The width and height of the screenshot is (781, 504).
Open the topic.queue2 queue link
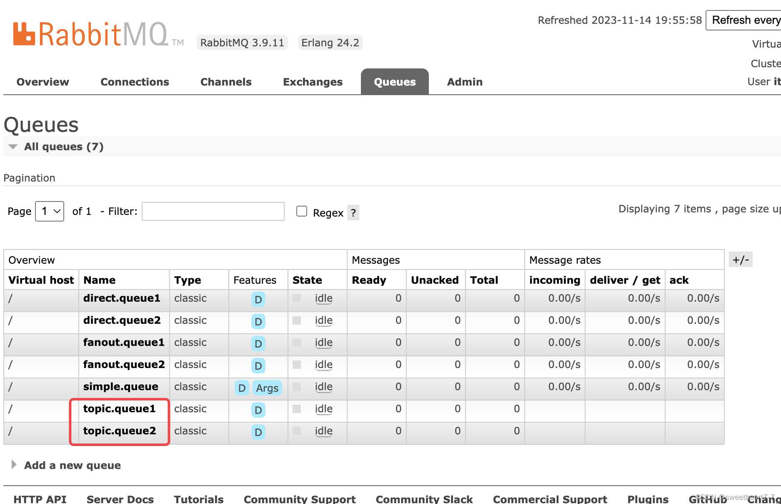[120, 431]
